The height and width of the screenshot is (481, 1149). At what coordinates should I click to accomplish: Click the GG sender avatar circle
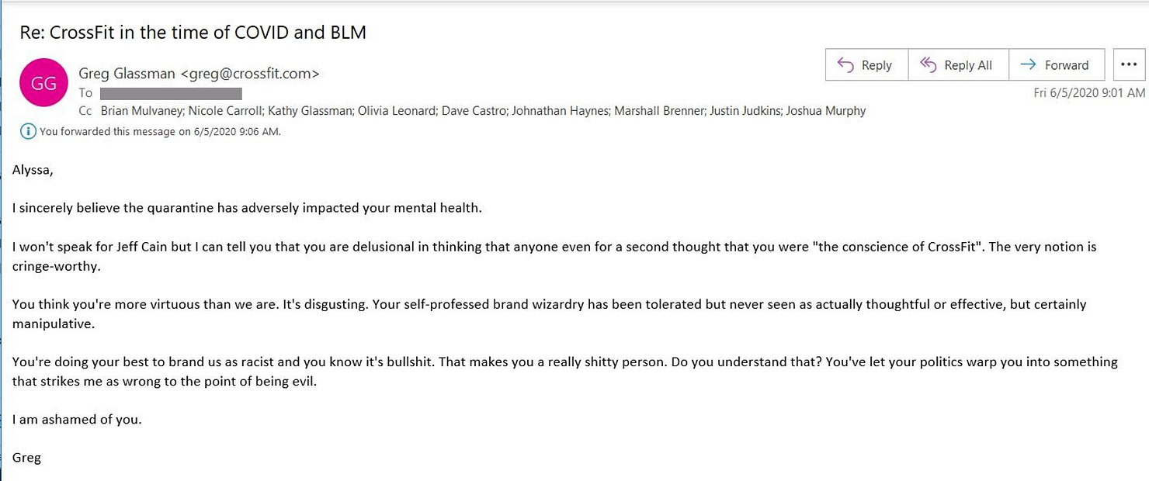(x=43, y=83)
